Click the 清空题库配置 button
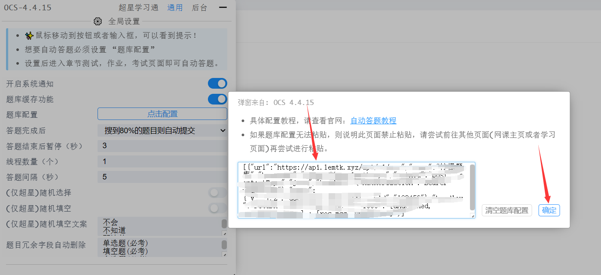This screenshot has width=601, height=275. coord(506,210)
